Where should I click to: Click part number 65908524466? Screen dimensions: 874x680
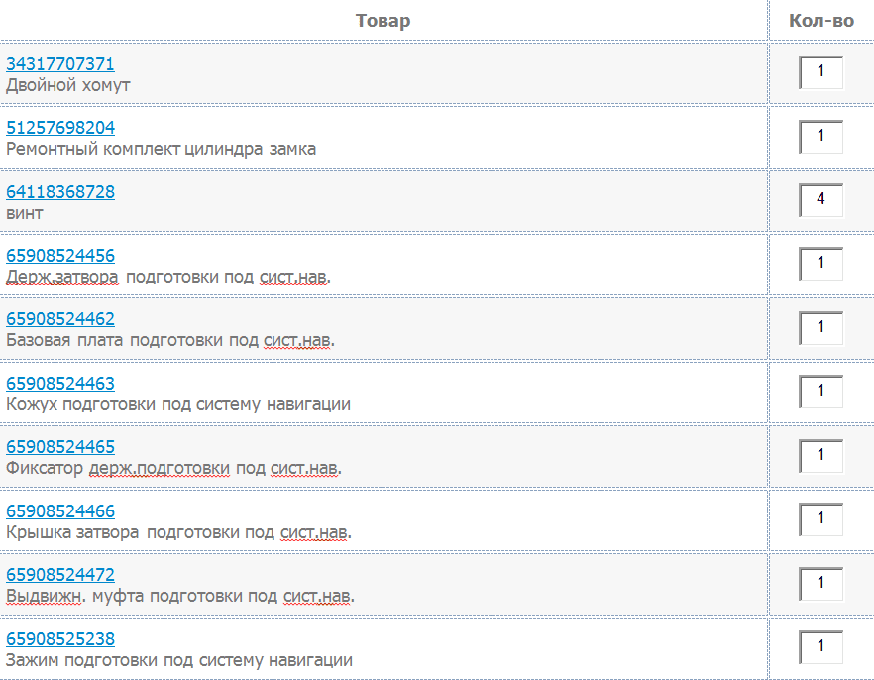pyautogui.click(x=60, y=511)
